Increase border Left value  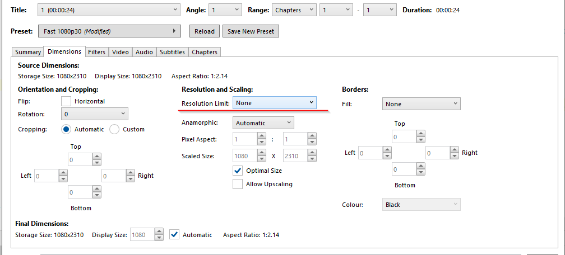pos(387,150)
